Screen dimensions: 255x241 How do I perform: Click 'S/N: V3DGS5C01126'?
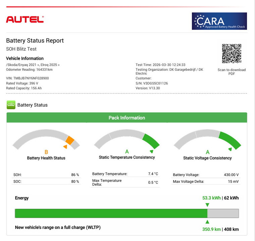(x=152, y=83)
